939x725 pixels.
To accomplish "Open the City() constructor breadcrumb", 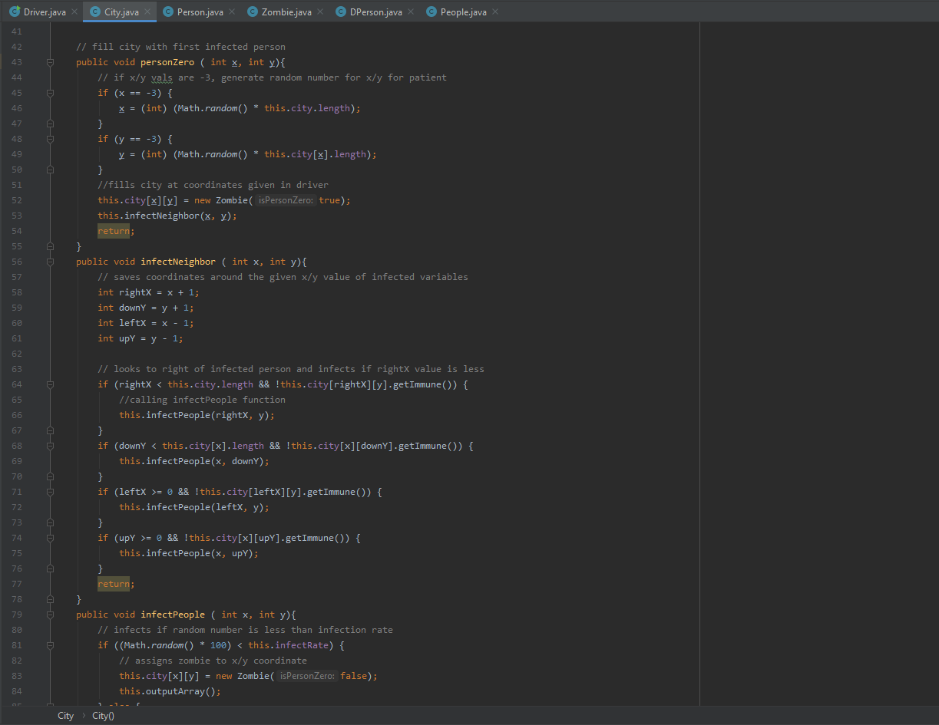I will tap(103, 716).
